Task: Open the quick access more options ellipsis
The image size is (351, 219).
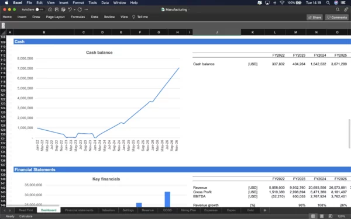Action: pyautogui.click(x=86, y=9)
